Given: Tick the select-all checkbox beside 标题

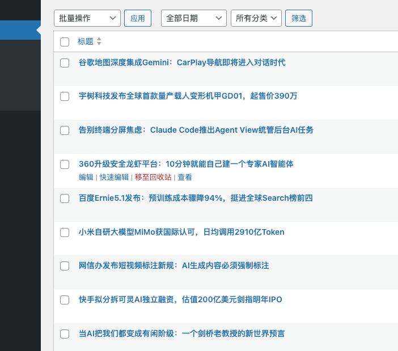Looking at the screenshot, I should [x=65, y=42].
